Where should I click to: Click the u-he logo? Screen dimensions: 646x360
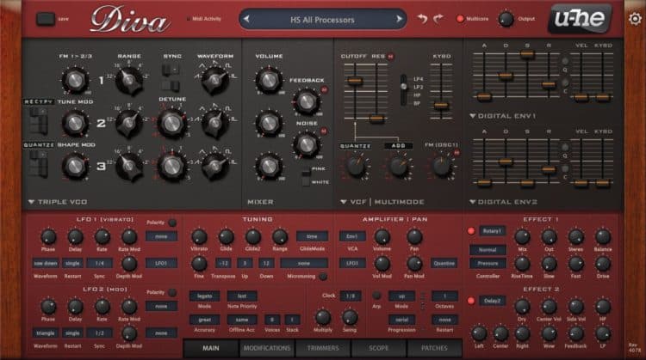click(x=580, y=19)
